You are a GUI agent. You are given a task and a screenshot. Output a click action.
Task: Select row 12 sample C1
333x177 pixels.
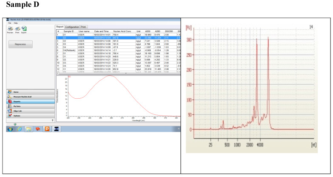pyautogui.click(x=118, y=69)
